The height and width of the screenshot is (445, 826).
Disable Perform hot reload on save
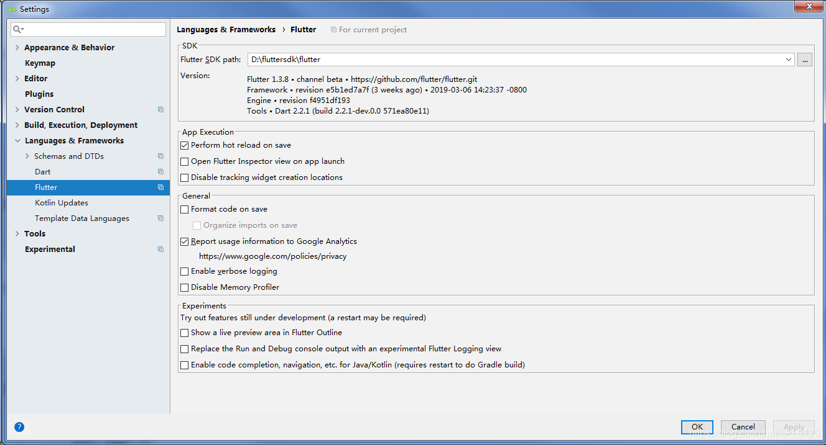[x=184, y=145]
